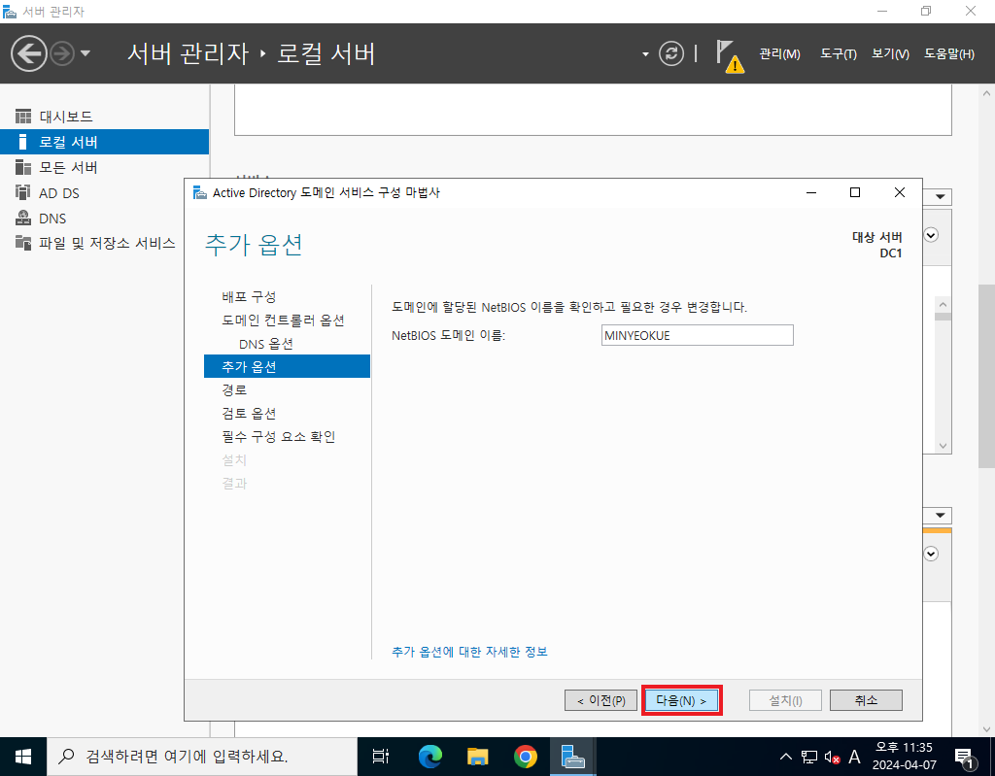
Task: Click the 로컬 서버 icon in sidebar
Action: click(23, 142)
